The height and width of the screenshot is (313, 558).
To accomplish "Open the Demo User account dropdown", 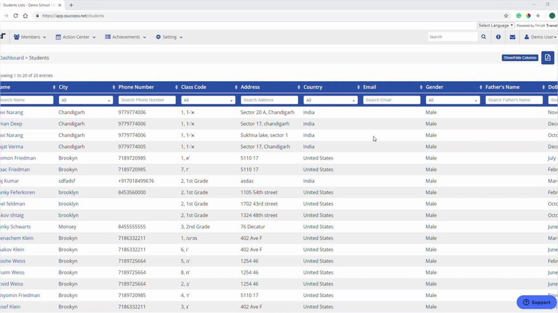I will tap(540, 37).
